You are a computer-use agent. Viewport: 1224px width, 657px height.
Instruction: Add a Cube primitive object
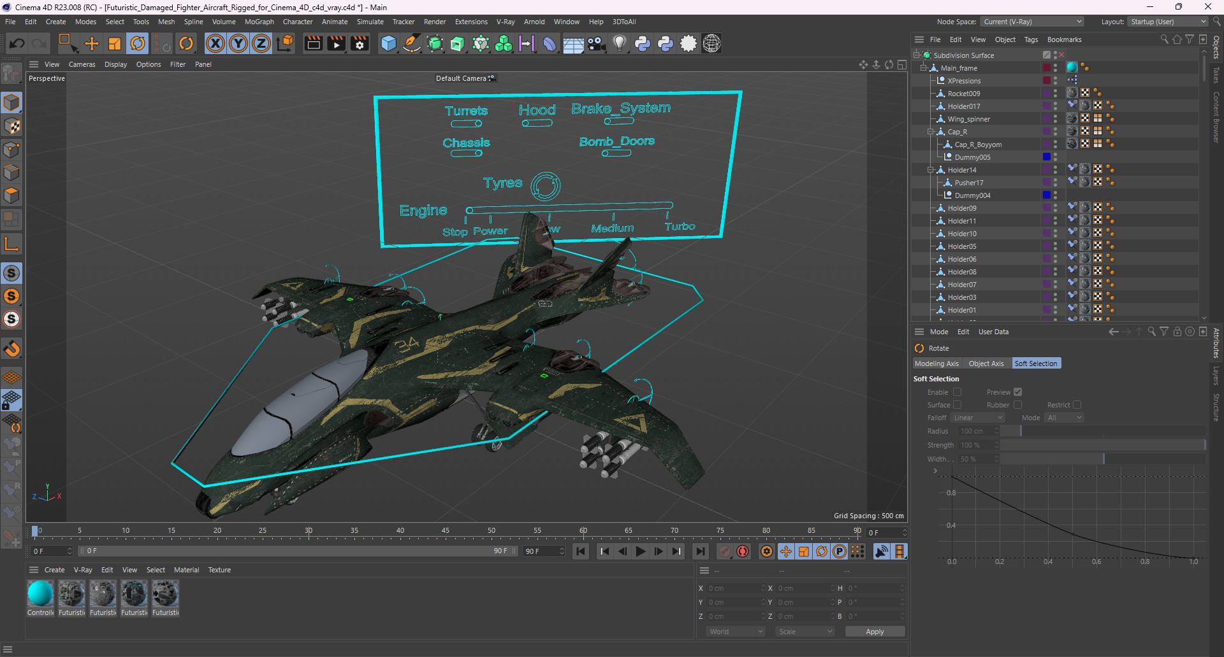point(388,43)
